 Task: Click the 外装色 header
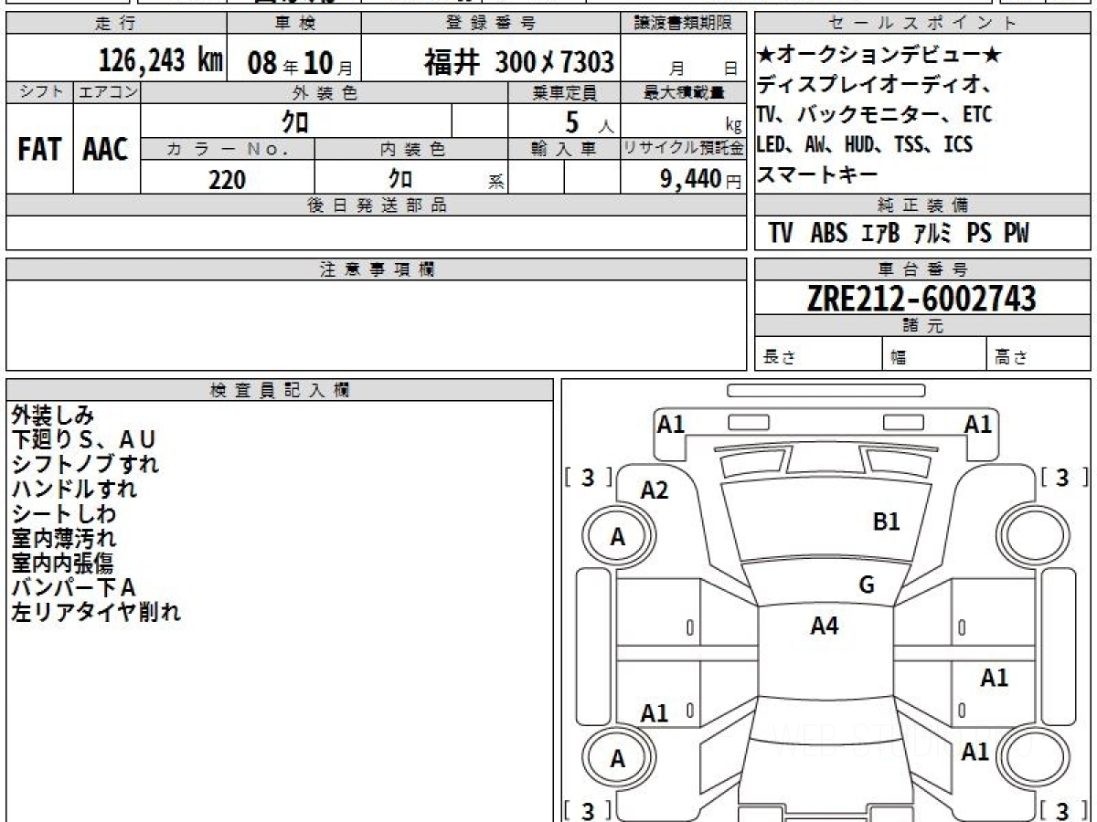click(x=325, y=92)
